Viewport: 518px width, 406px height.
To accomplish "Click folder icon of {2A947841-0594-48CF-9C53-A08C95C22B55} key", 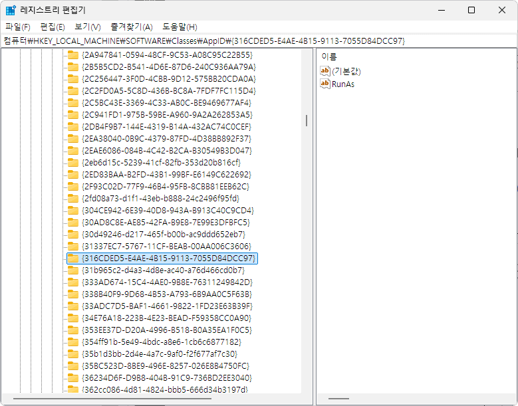I will pyautogui.click(x=73, y=54).
